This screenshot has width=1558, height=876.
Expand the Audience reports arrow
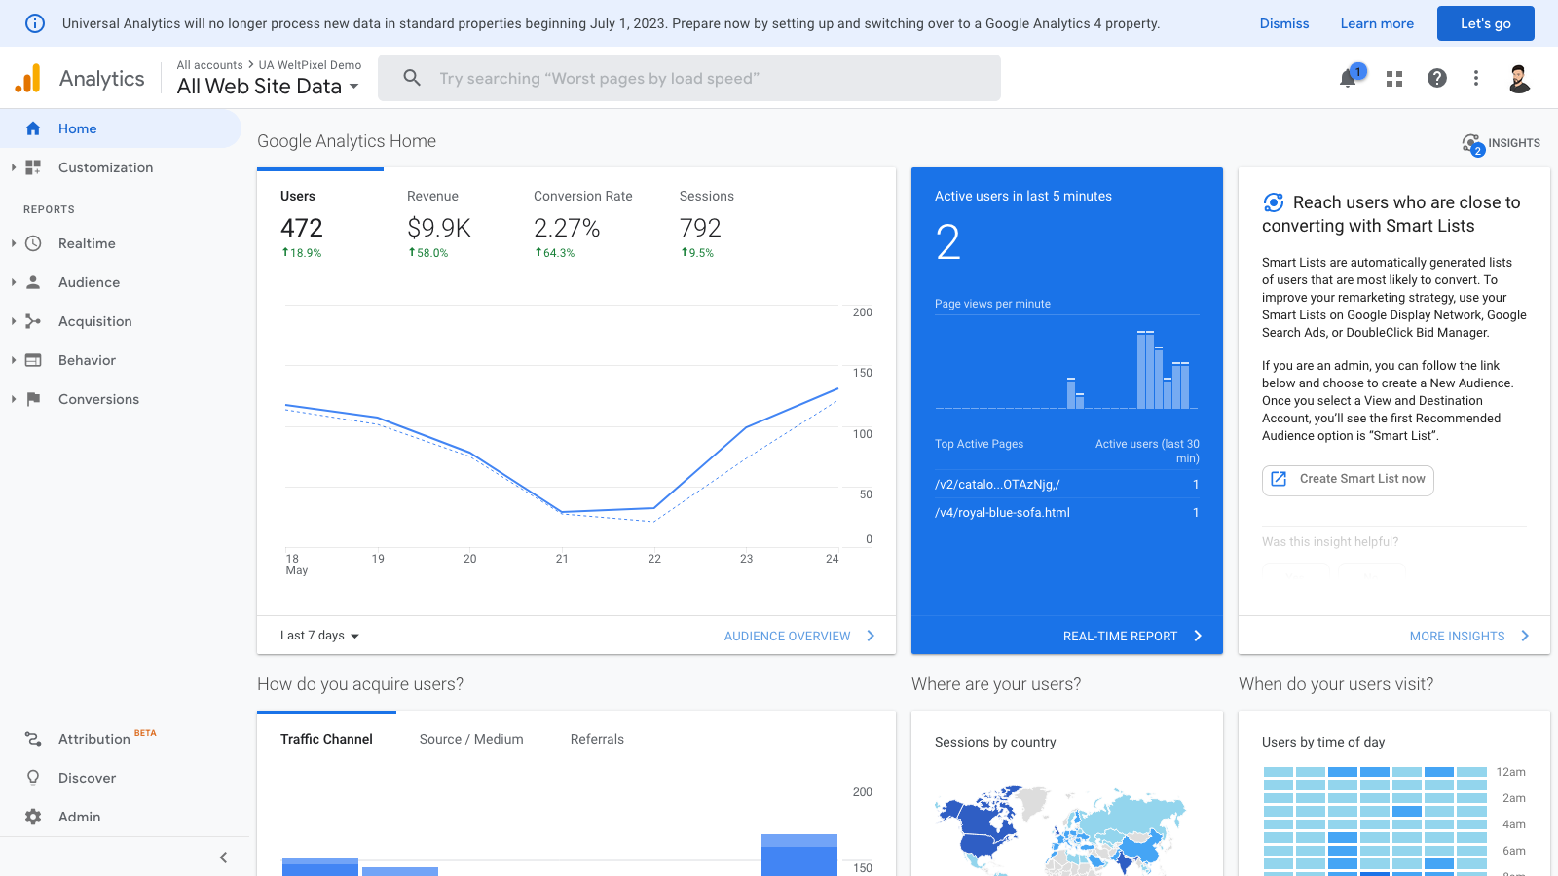coord(14,282)
